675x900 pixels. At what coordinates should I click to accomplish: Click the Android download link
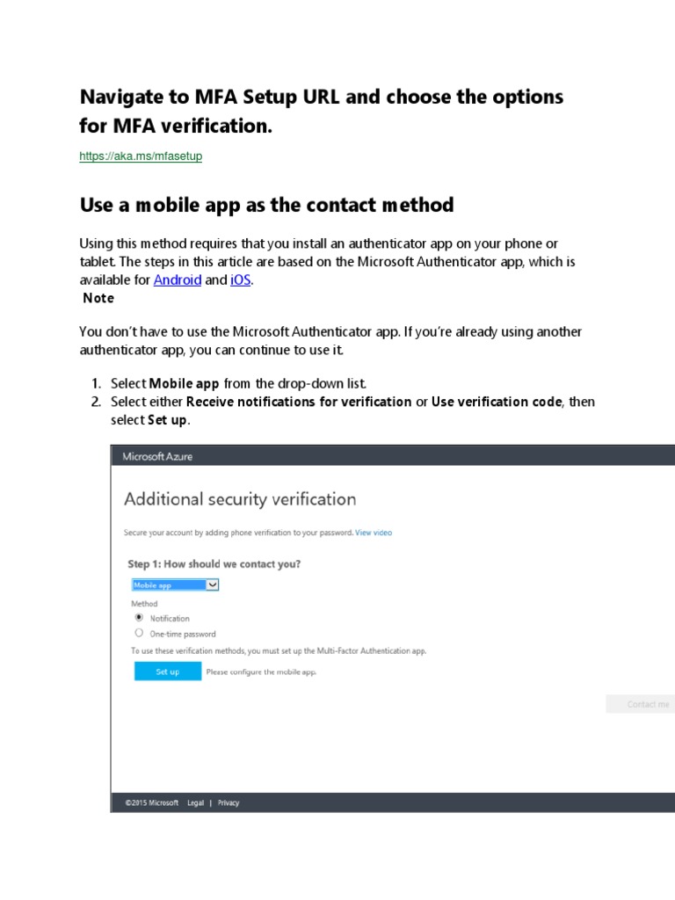[178, 280]
